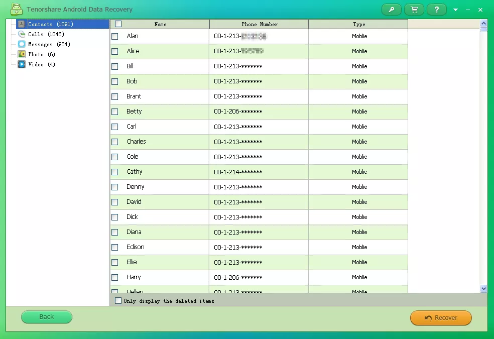494x339 pixels.
Task: Open Messages using its speech bubble icon
Action: pos(21,44)
